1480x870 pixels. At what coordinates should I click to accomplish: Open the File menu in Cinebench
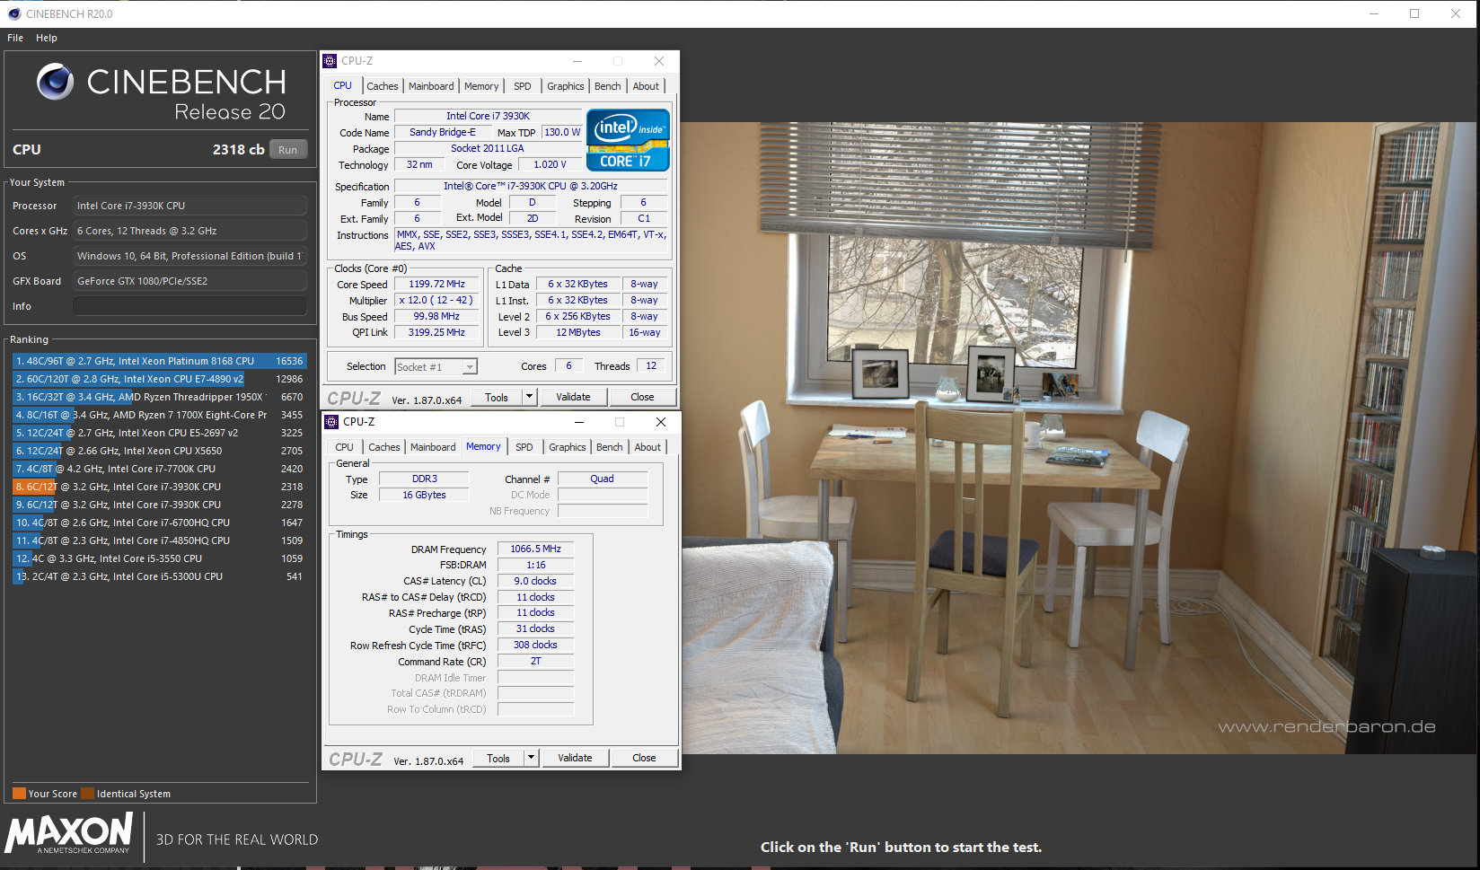point(15,38)
